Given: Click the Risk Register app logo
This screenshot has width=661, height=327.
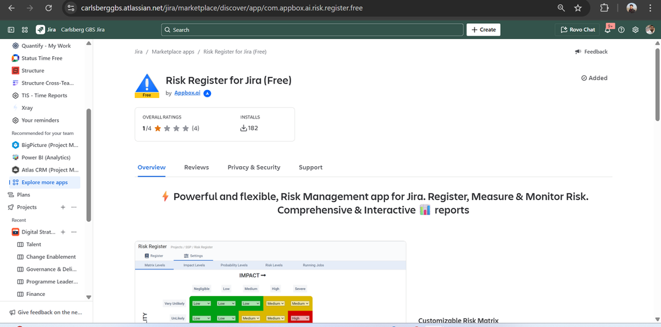Looking at the screenshot, I should [x=147, y=86].
